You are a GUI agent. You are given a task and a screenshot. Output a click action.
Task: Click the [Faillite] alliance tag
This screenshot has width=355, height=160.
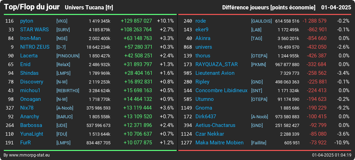[x=259, y=143]
